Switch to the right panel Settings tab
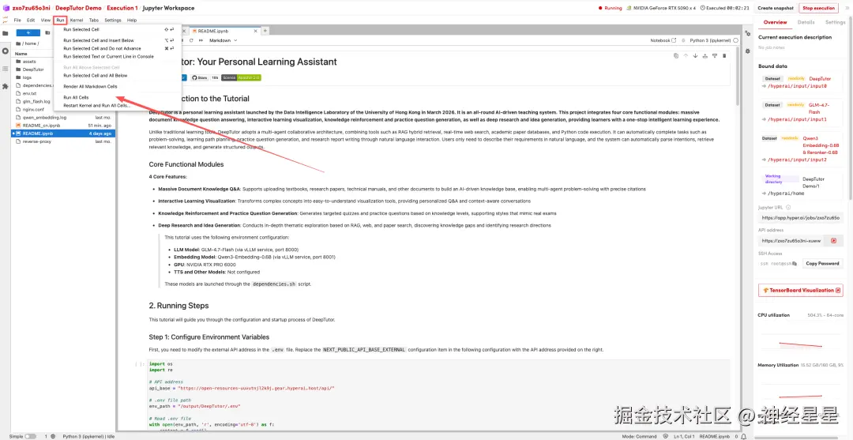The height and width of the screenshot is (440, 853). click(x=835, y=22)
